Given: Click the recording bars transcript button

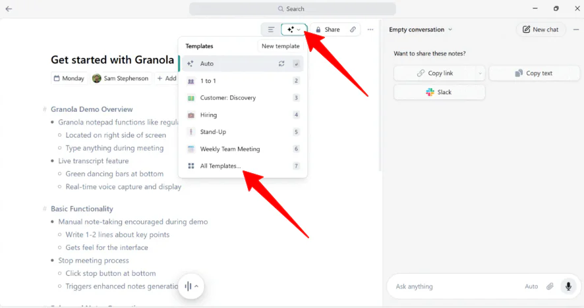Looking at the screenshot, I should [x=188, y=286].
